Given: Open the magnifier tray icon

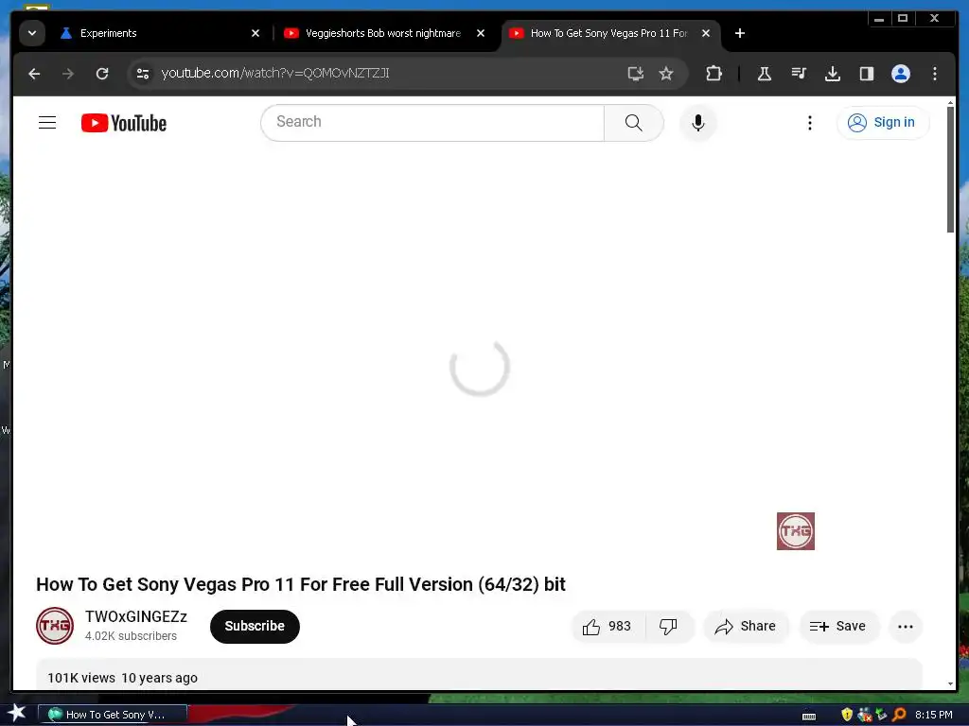Looking at the screenshot, I should click(x=899, y=715).
